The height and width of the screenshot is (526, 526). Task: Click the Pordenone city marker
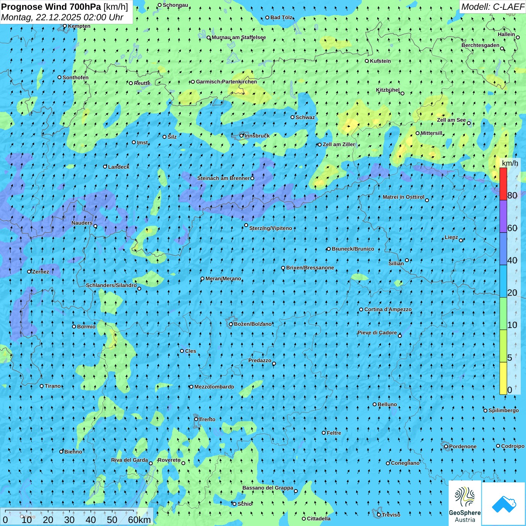pyautogui.click(x=446, y=447)
